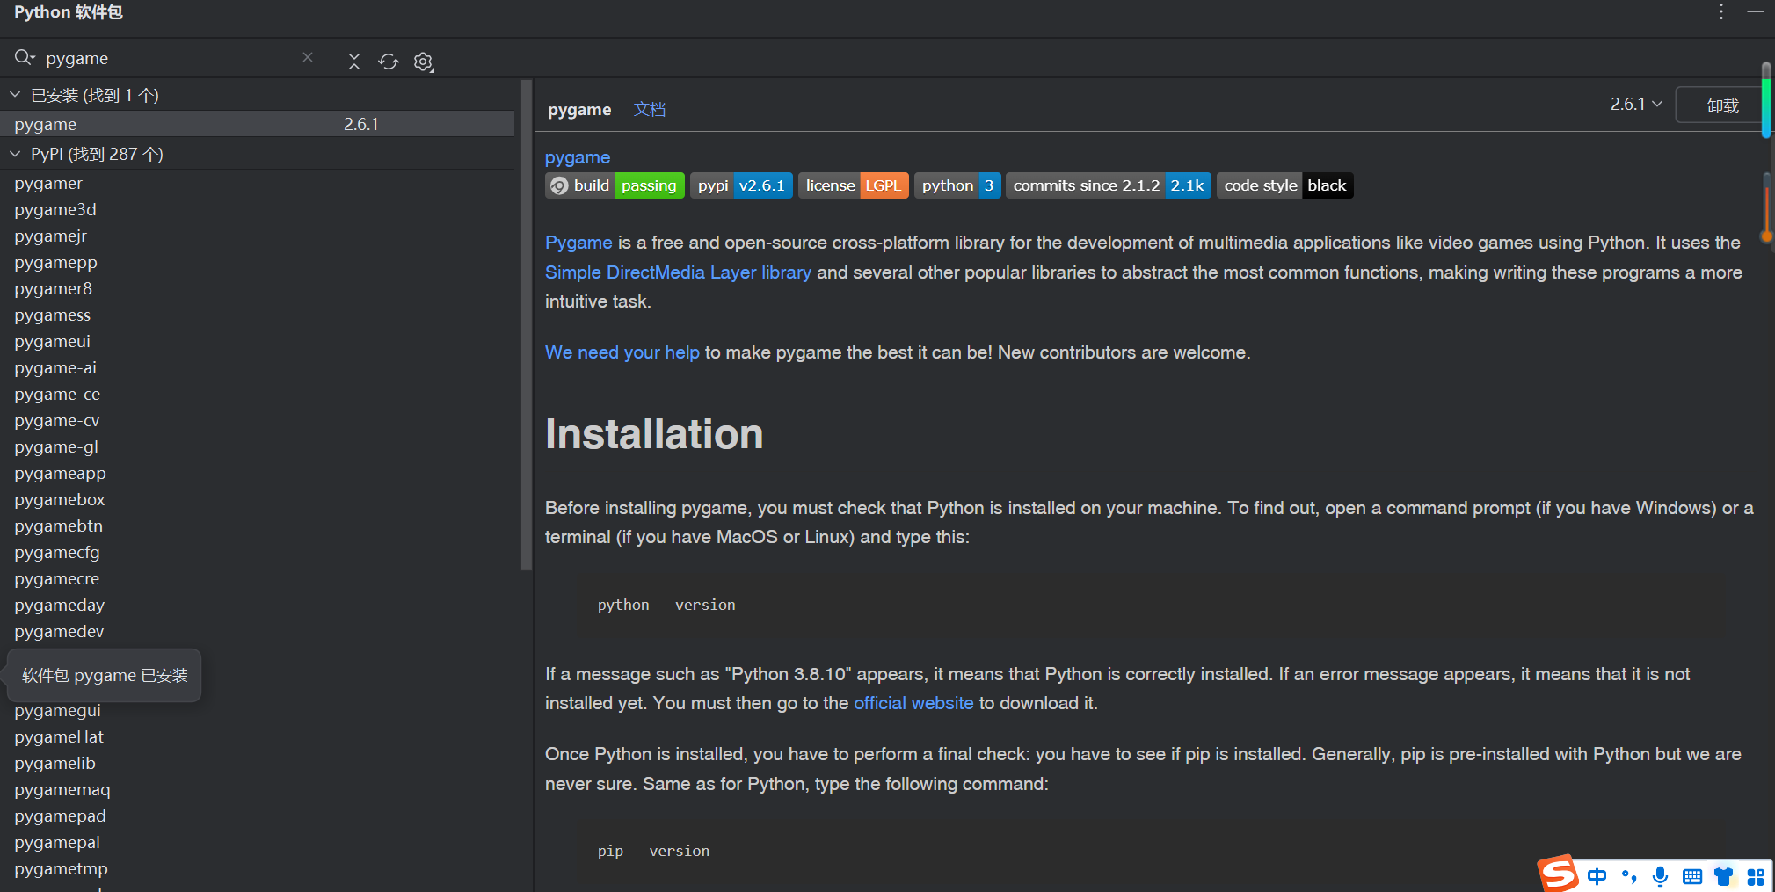The height and width of the screenshot is (892, 1775).
Task: Click in the package search field
Action: click(167, 59)
